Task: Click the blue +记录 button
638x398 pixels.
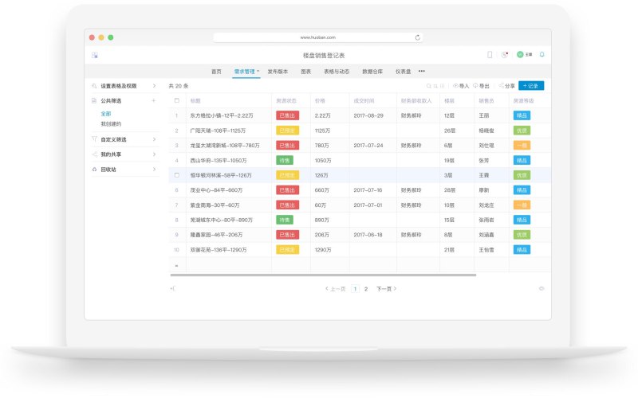Action: (531, 86)
